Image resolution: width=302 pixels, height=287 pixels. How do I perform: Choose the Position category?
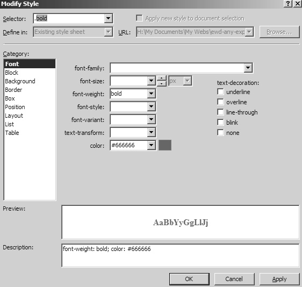(15, 107)
